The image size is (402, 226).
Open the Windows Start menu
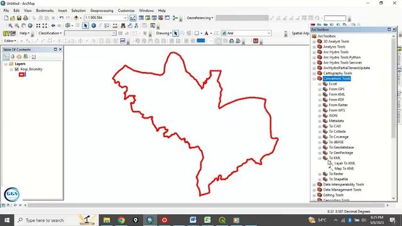(7, 220)
